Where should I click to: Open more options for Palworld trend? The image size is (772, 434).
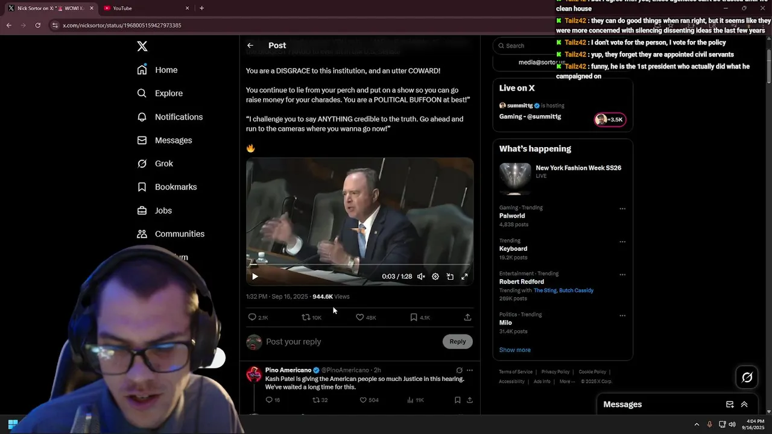622,209
